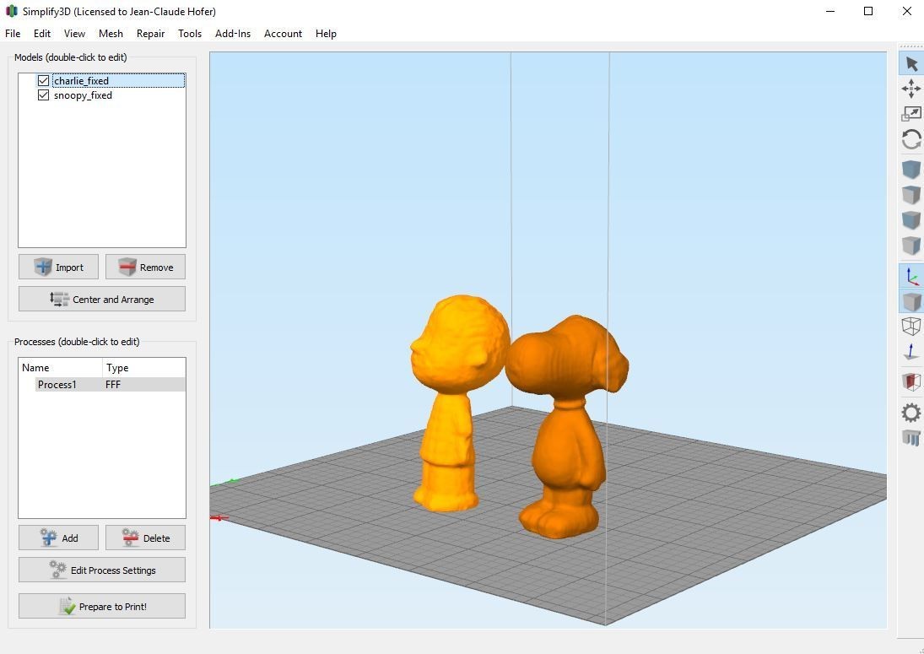Toggle charlie_fixed model checkbox
This screenshot has width=924, height=654.
[43, 81]
